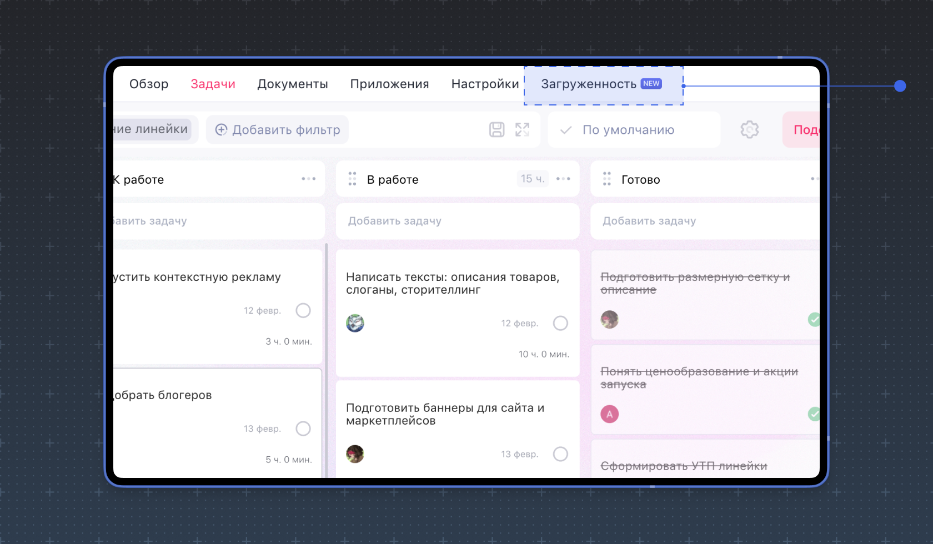This screenshot has height=544, width=933.
Task: Open the По умолчанию view dropdown
Action: pyautogui.click(x=633, y=129)
